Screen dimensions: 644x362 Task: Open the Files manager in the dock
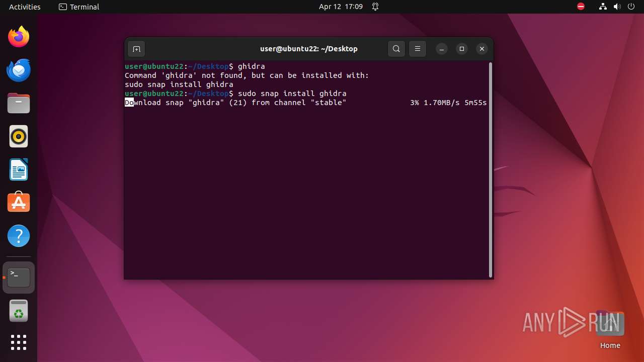[19, 103]
